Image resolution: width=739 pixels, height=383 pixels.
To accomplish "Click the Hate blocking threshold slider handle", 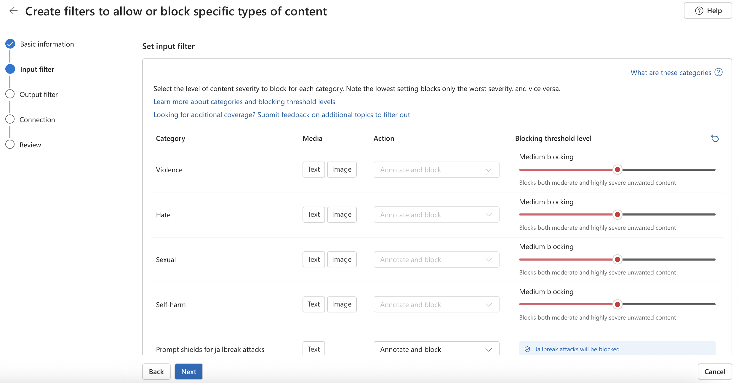I will tap(617, 215).
